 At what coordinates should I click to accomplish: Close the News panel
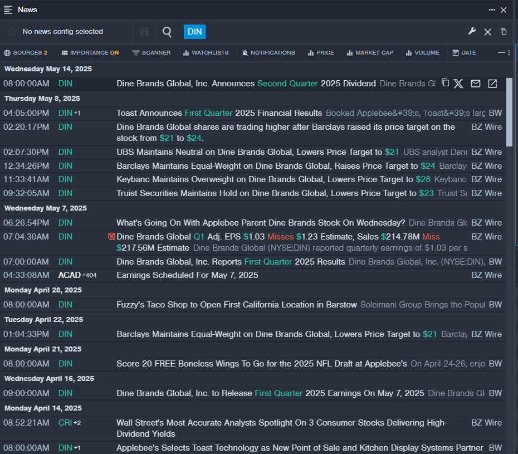tap(504, 10)
